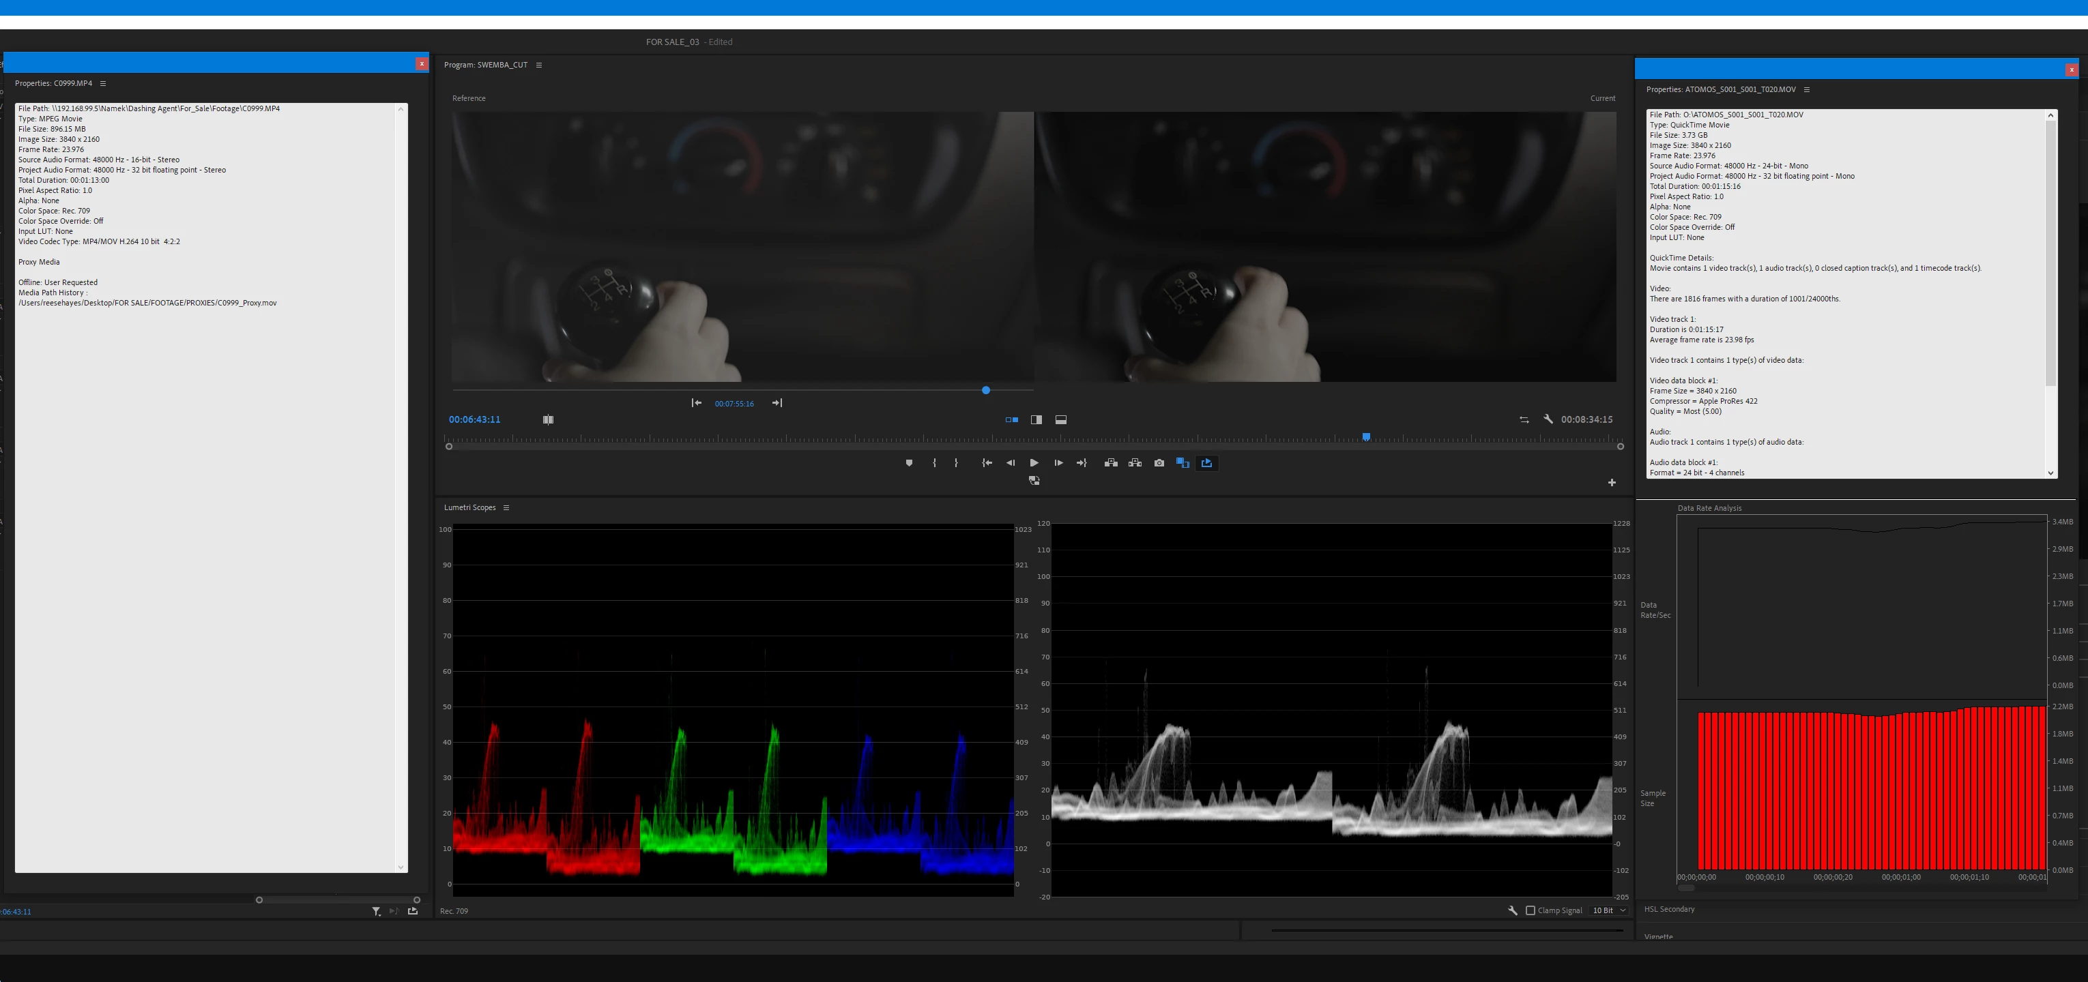Click the Mark In bracket icon

(935, 462)
